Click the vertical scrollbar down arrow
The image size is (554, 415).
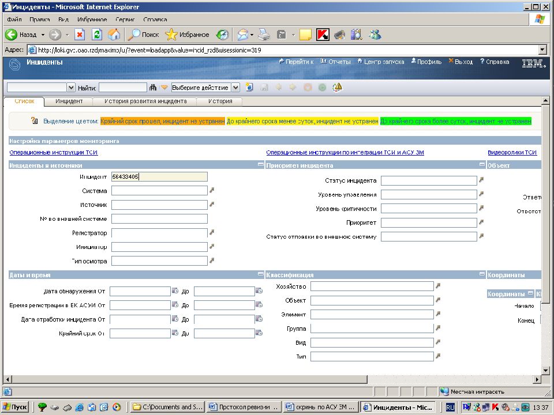(545, 371)
